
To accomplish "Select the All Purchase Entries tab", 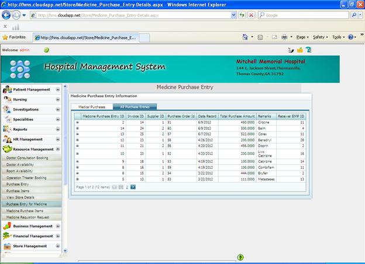I will (135, 107).
